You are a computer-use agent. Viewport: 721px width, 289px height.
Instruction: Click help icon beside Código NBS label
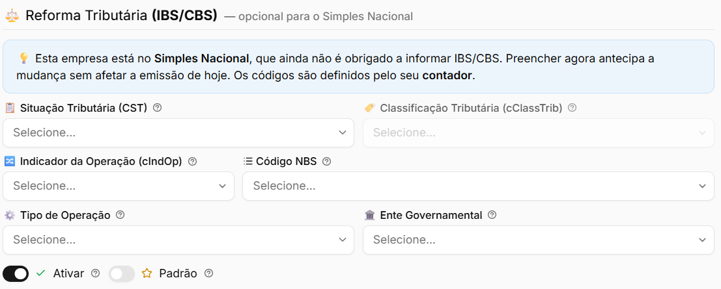tap(326, 162)
